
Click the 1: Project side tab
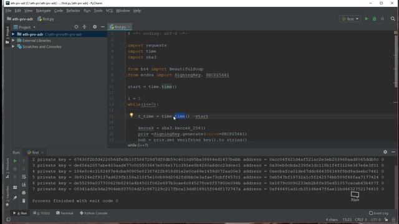7,35
